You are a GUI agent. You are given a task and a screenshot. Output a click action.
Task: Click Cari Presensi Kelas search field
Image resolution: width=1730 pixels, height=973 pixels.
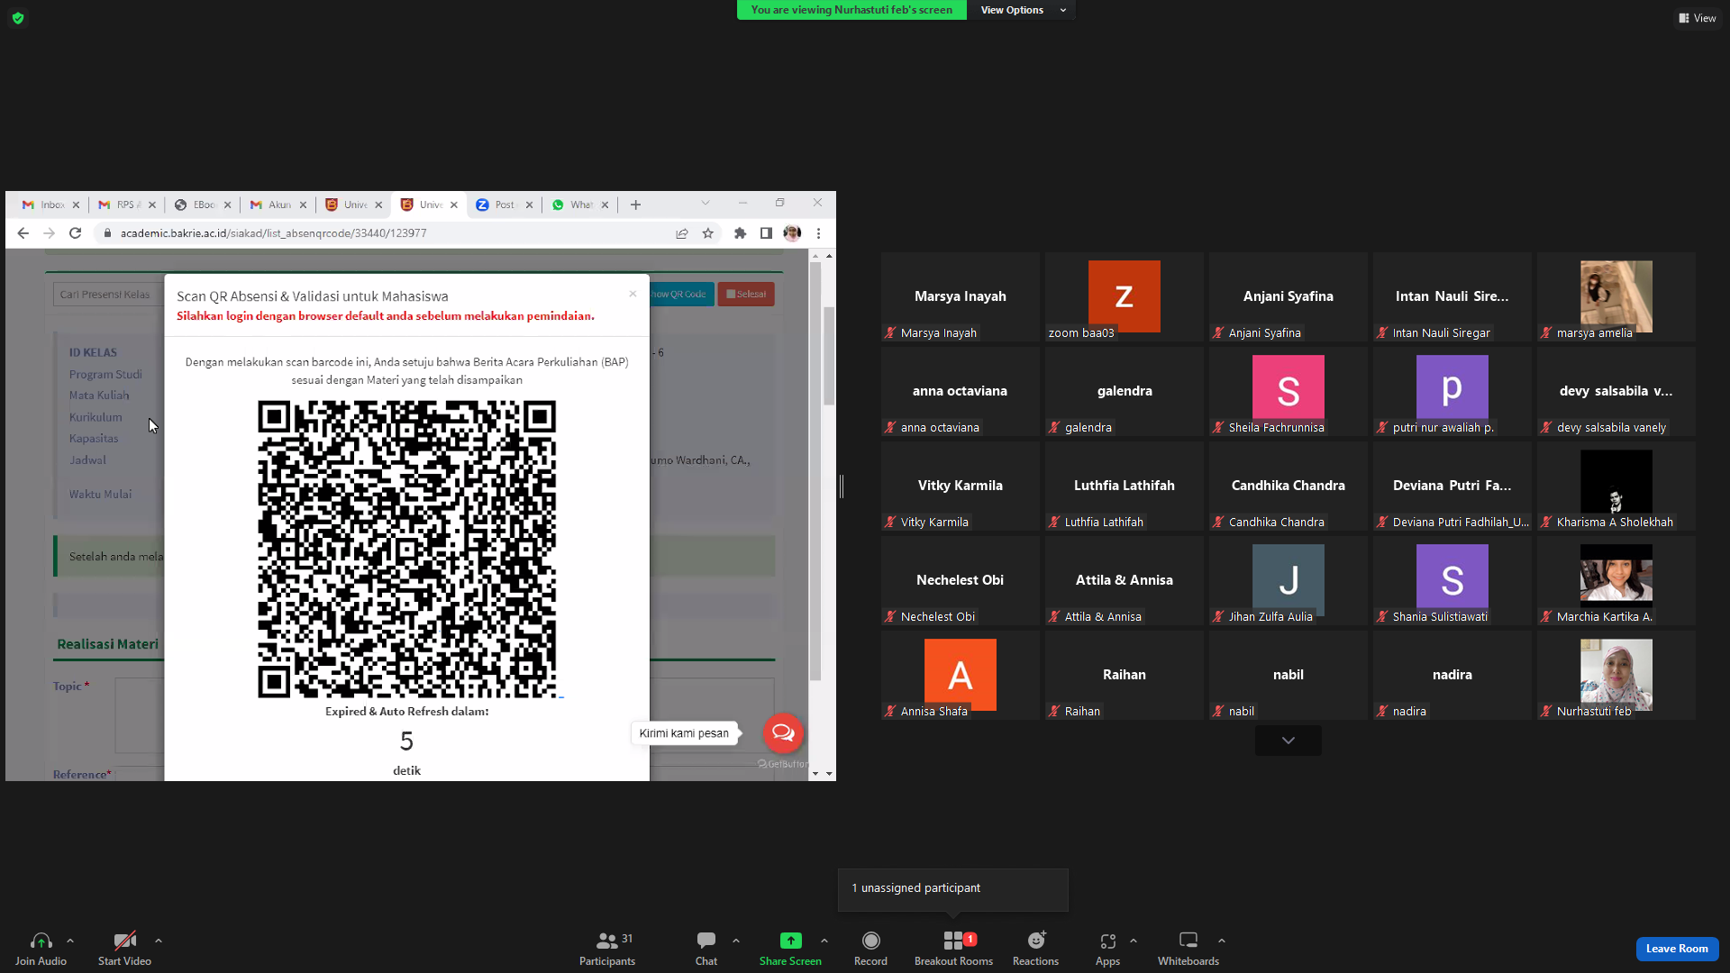click(x=108, y=295)
